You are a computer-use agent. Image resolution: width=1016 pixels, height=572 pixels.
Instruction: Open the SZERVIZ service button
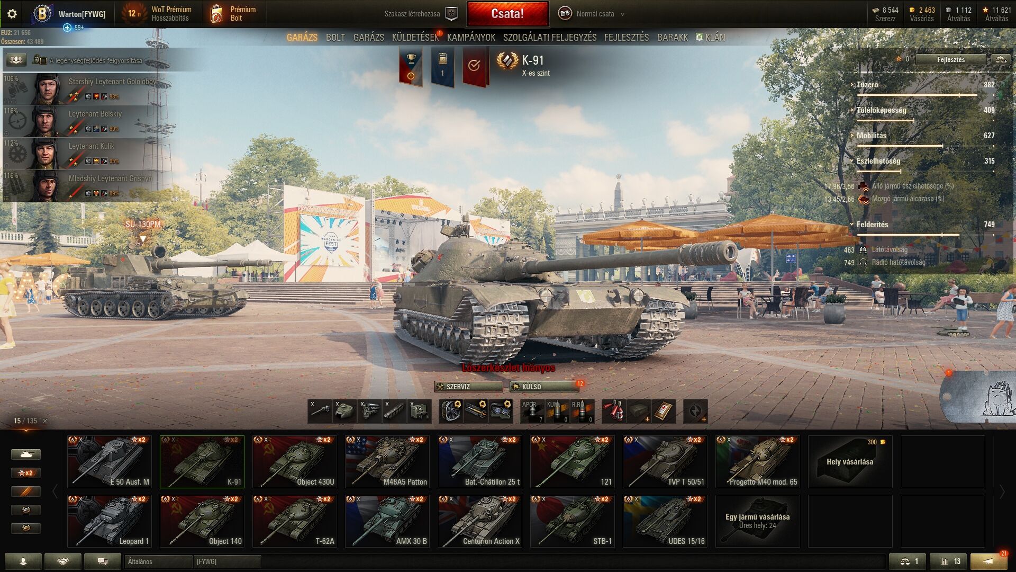pos(468,387)
